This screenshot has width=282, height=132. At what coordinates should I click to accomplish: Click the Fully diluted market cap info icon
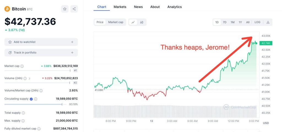coord(39,129)
